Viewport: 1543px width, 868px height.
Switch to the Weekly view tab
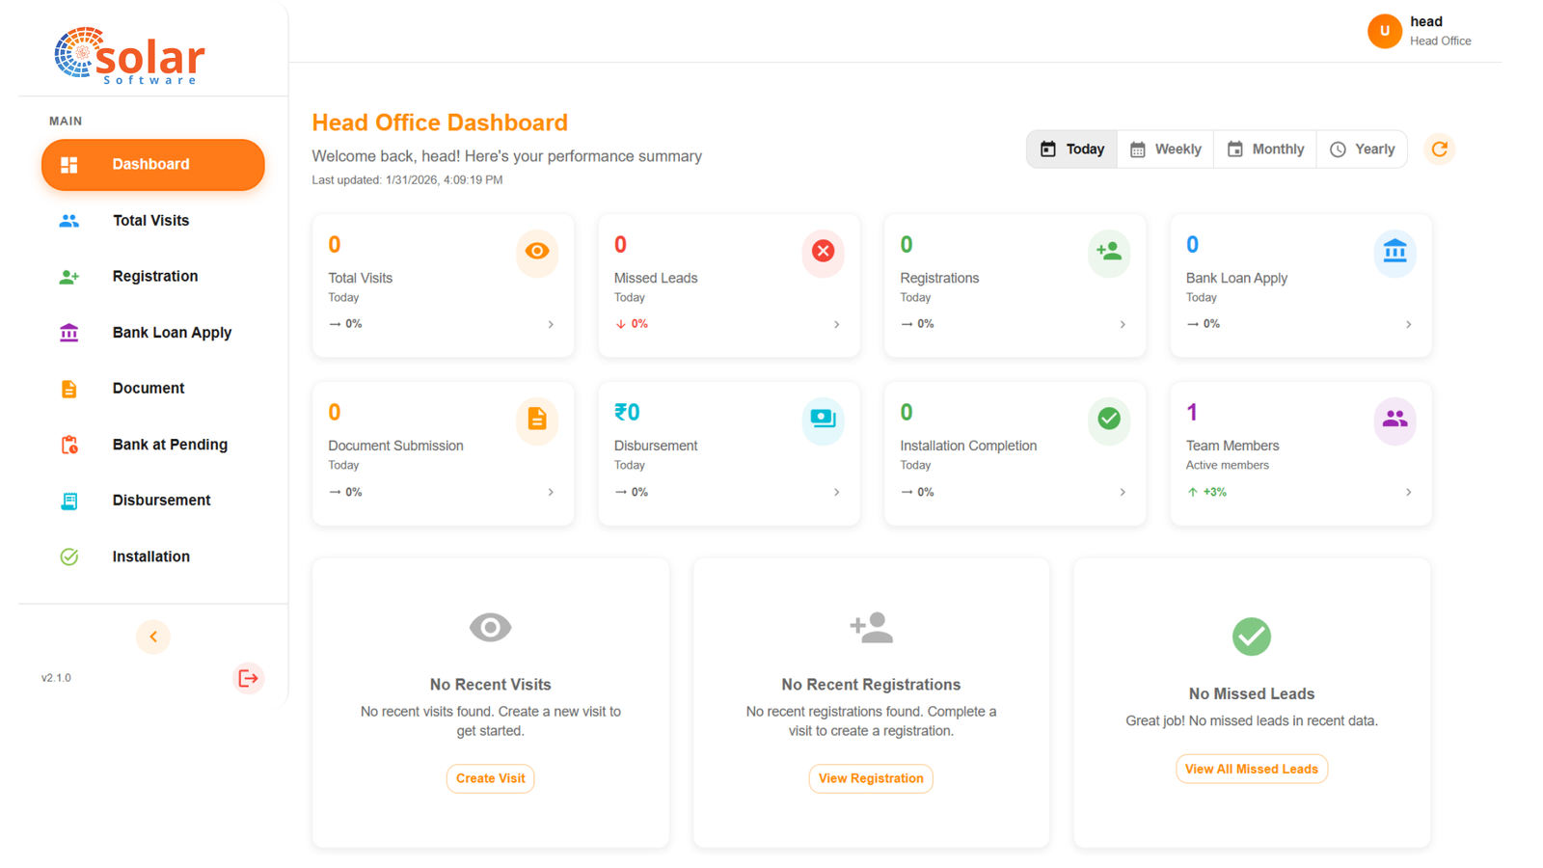point(1165,149)
